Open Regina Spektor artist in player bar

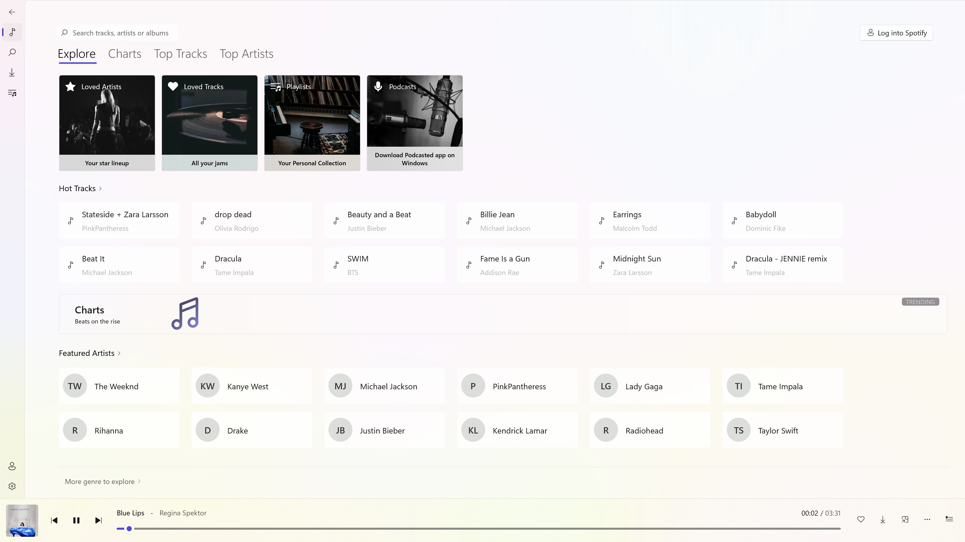tap(183, 513)
